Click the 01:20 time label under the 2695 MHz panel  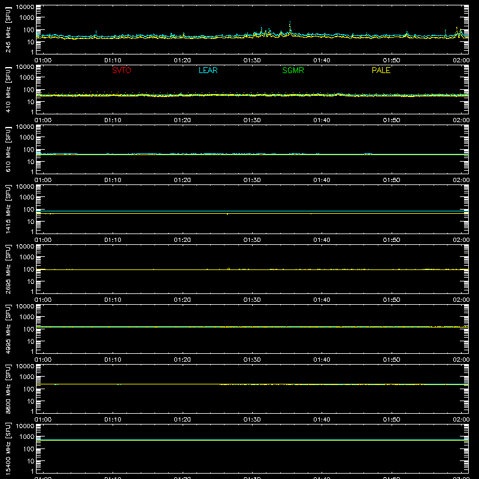pyautogui.click(x=183, y=300)
